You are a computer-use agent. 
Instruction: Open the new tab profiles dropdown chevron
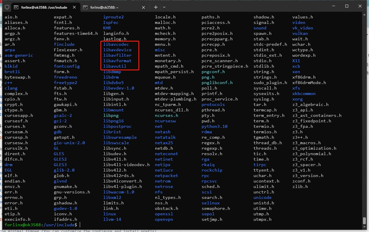tap(164, 7)
